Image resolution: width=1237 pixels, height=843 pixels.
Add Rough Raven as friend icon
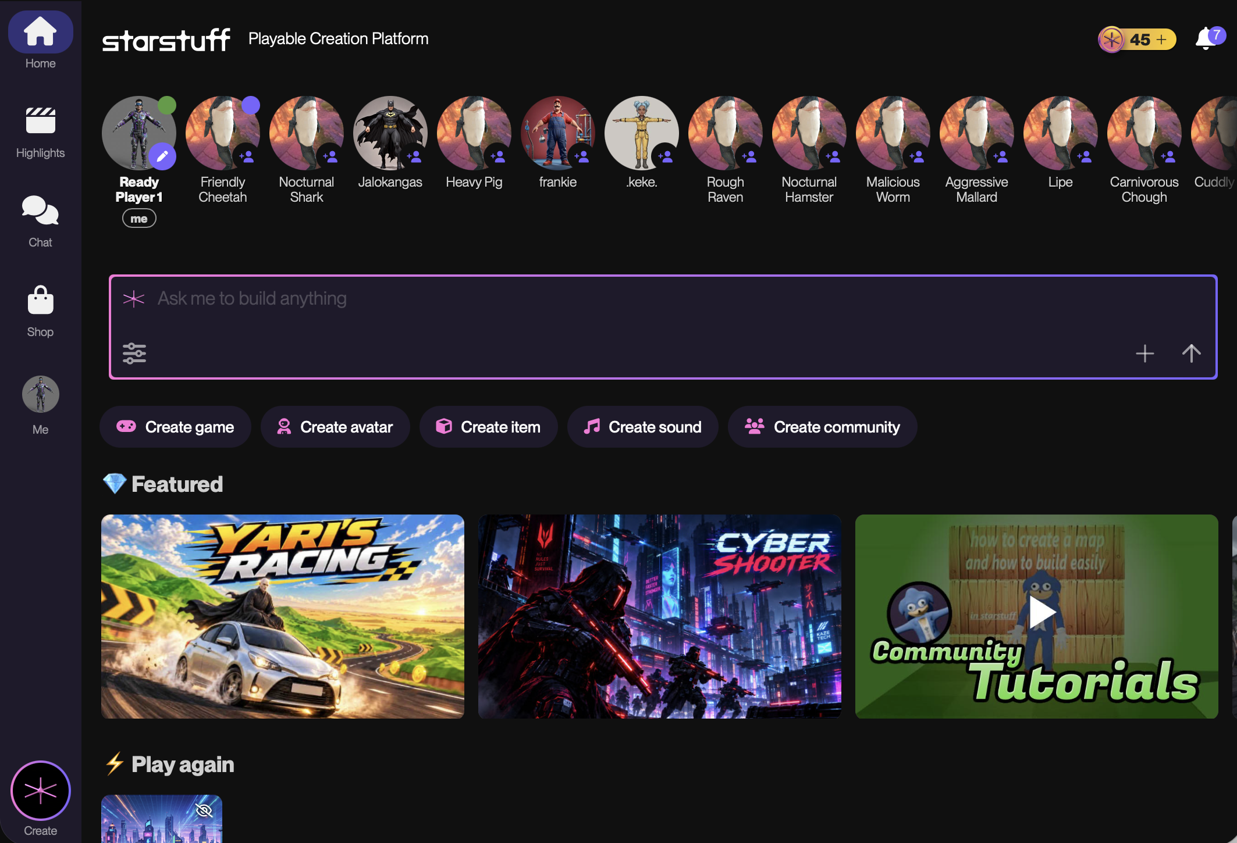(x=749, y=156)
